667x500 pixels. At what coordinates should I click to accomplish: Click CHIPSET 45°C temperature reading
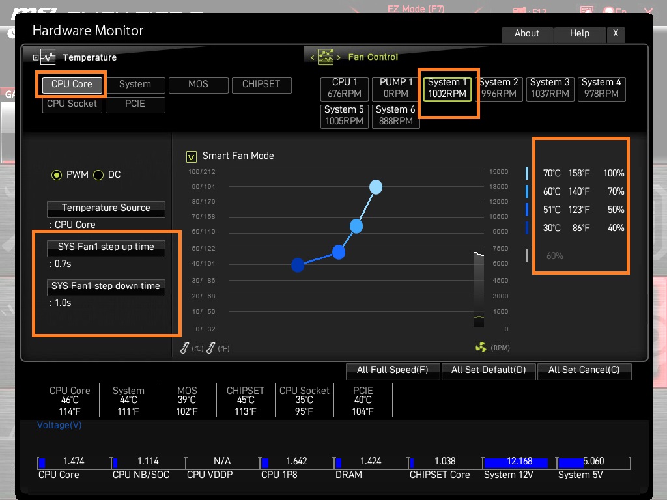coord(246,400)
